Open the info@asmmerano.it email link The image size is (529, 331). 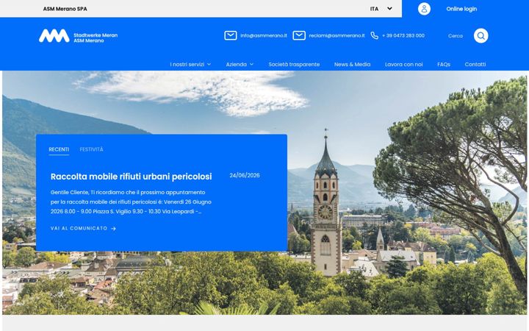264,35
